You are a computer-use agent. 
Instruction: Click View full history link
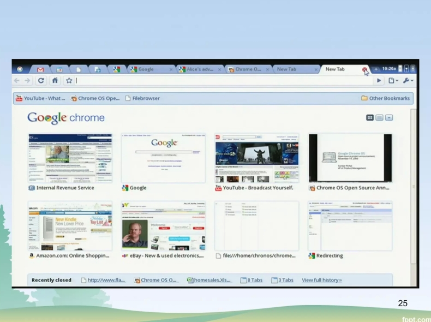pyautogui.click(x=322, y=280)
